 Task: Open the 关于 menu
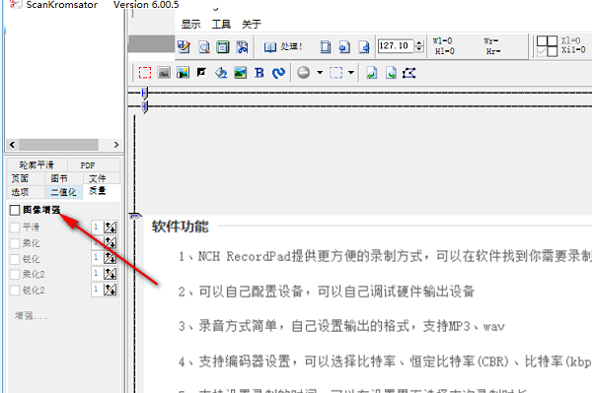pyautogui.click(x=252, y=25)
